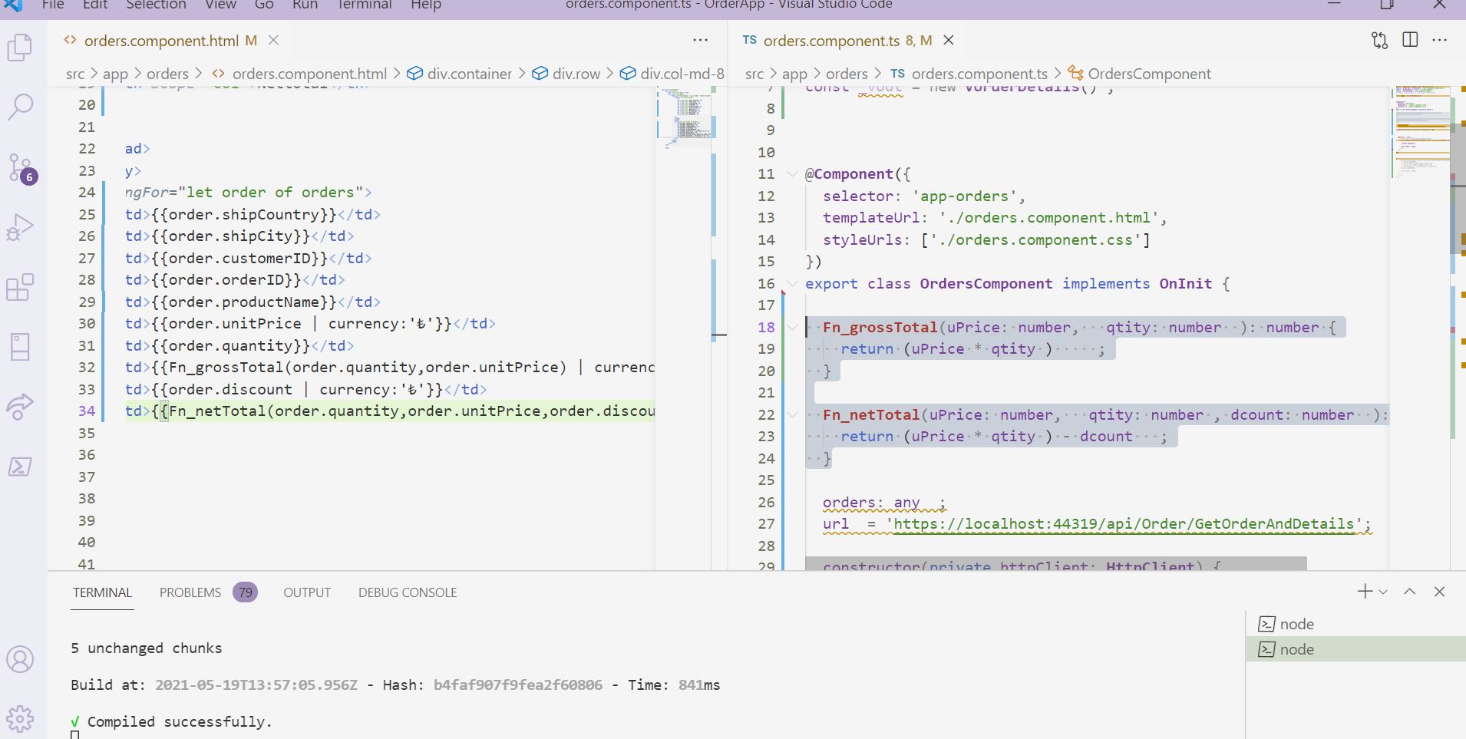Viewport: 1466px width, 739px height.
Task: Select the TERMINAL panel tab
Action: click(102, 592)
